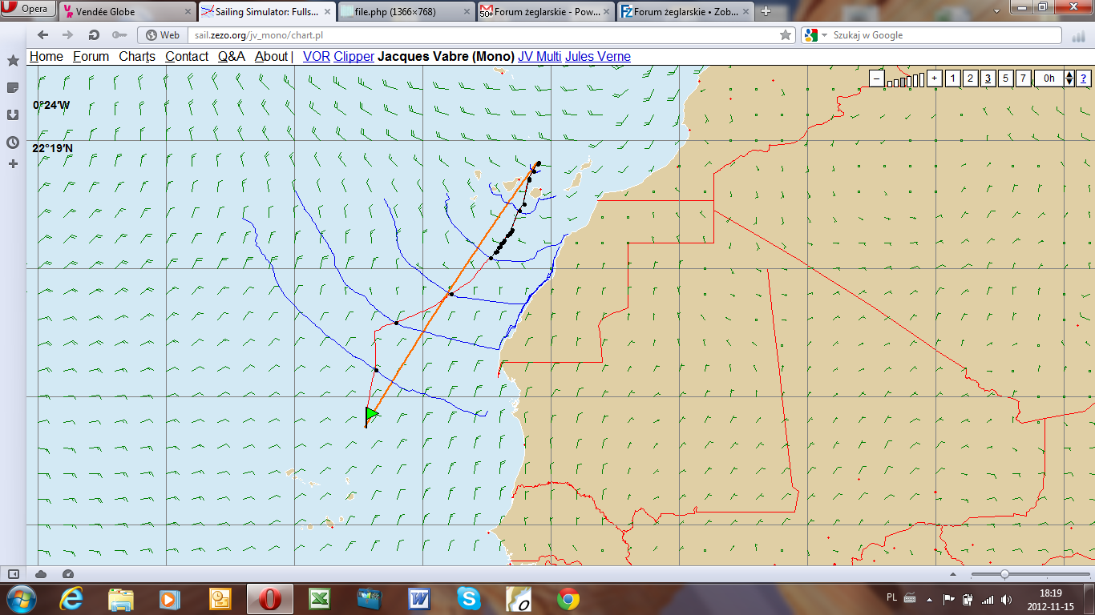Image resolution: width=1095 pixels, height=615 pixels.
Task: Open Downloads panel in Opera sidebar
Action: coord(13,115)
